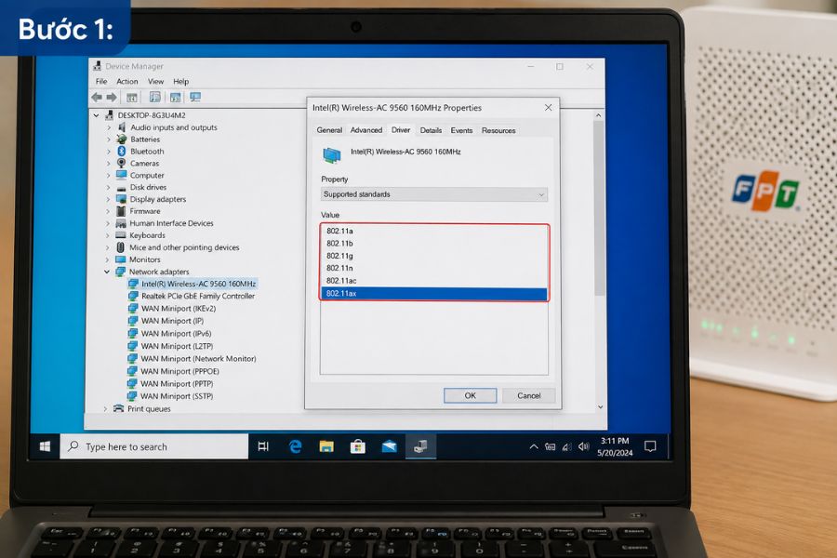The height and width of the screenshot is (558, 837).
Task: Expand the Computer node
Action: pos(109,175)
